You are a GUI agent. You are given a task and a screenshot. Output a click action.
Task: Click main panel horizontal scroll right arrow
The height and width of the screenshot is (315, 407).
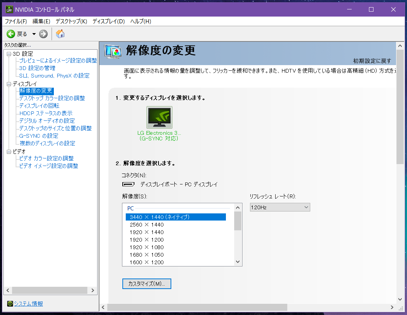pyautogui.click(x=392, y=307)
